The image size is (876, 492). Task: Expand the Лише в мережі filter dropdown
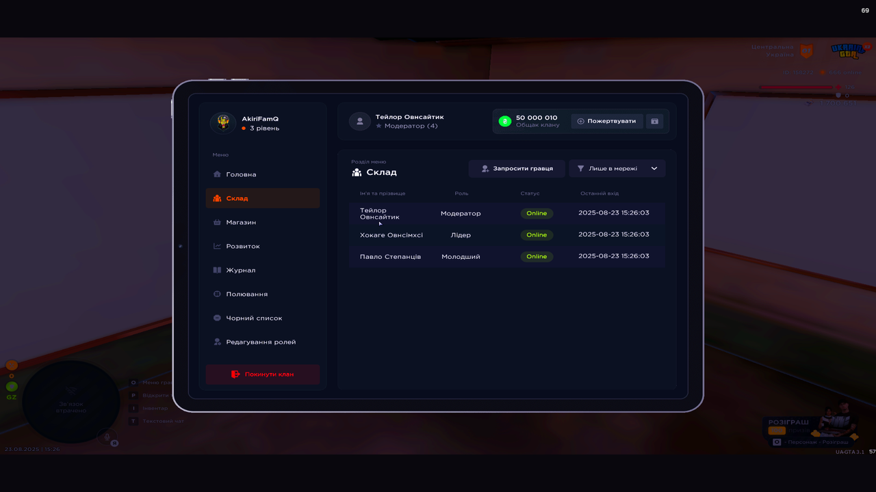tap(617, 168)
